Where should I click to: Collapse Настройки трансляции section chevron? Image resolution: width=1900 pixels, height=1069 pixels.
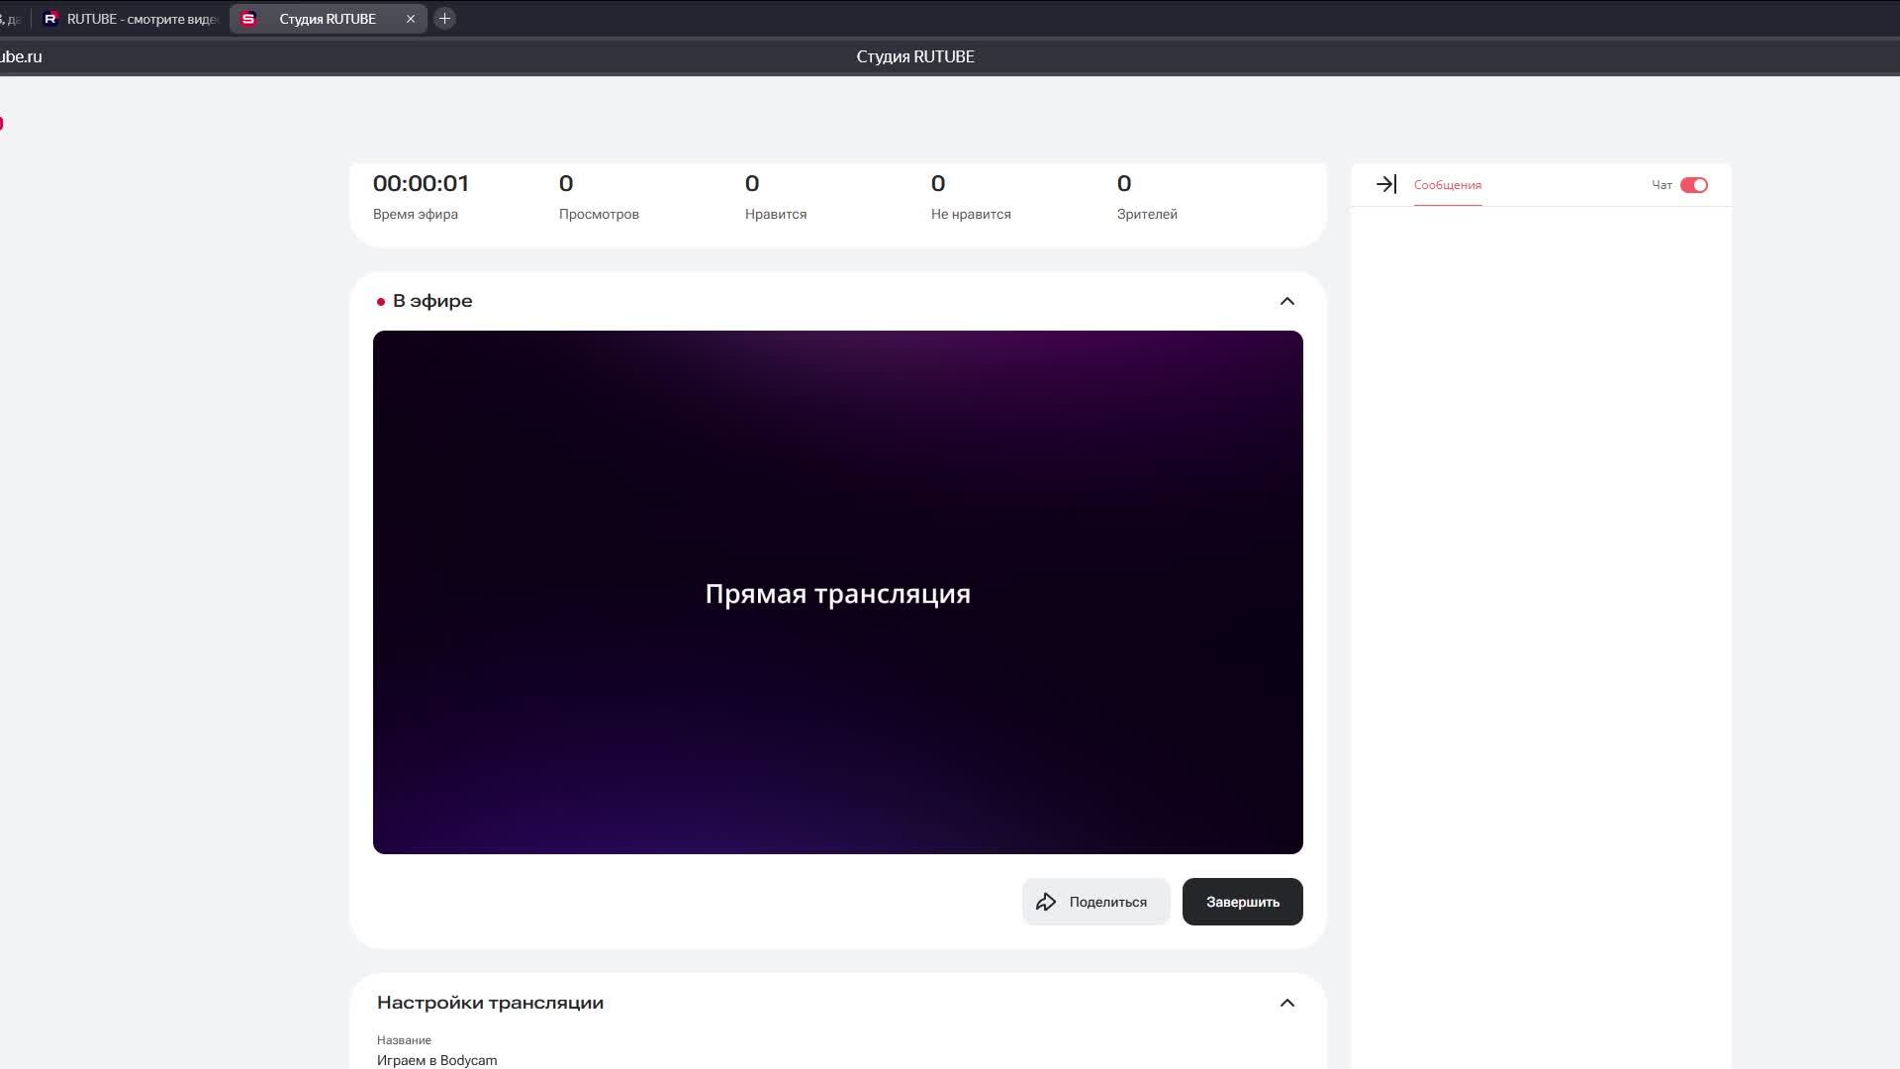point(1286,1003)
